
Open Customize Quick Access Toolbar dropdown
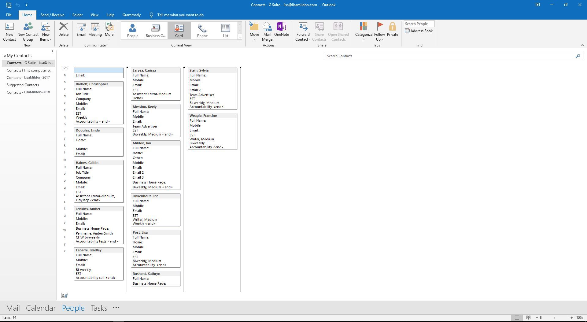tap(26, 5)
